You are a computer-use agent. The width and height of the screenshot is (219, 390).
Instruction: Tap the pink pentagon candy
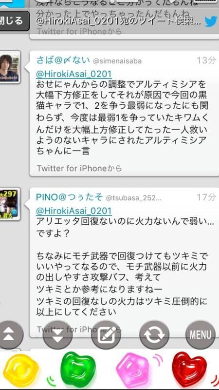pos(133,370)
